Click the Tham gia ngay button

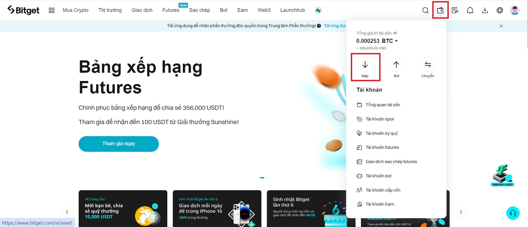pos(119,144)
